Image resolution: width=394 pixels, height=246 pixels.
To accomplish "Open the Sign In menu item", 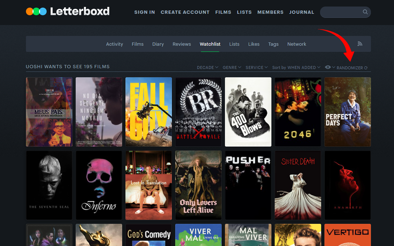I will coord(145,12).
